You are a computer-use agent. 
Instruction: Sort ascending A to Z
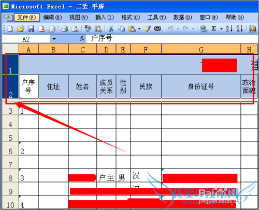[x=229, y=28]
